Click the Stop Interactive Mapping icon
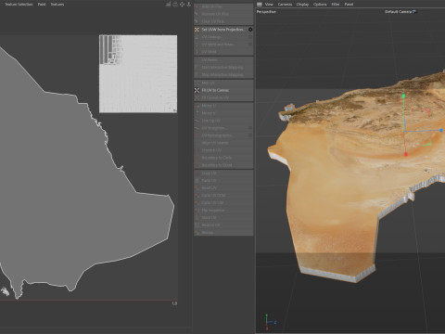The width and height of the screenshot is (445, 334). click(197, 74)
